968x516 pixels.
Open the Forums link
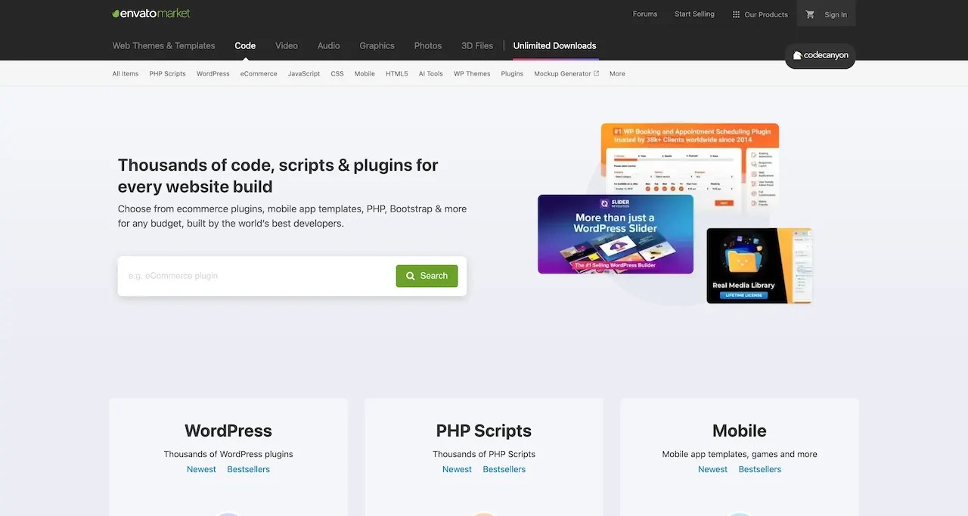coord(645,14)
